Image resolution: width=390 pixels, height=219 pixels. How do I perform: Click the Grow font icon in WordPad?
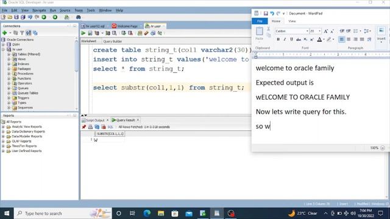click(325, 31)
